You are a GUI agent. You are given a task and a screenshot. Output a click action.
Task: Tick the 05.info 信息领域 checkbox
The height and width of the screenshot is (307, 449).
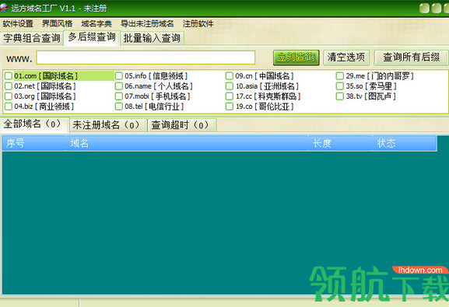click(x=119, y=76)
